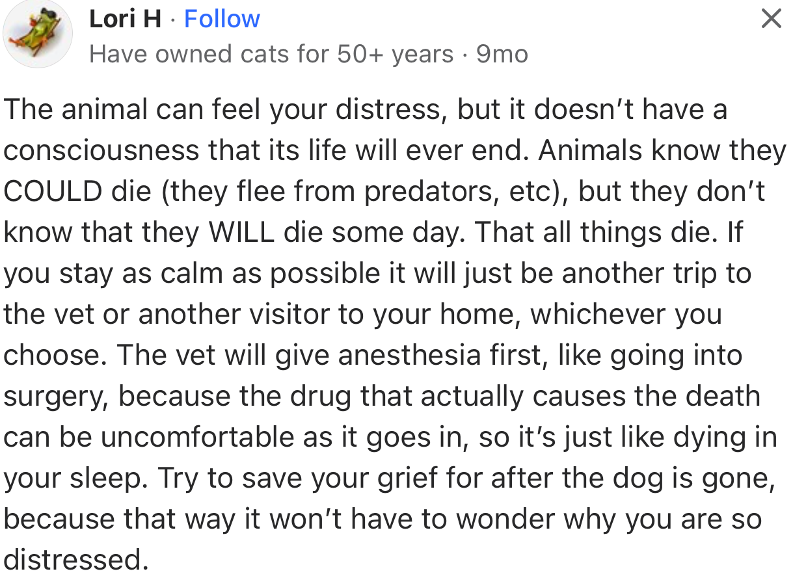Click the dot separator after Lori H
793x580 pixels.
tap(172, 18)
